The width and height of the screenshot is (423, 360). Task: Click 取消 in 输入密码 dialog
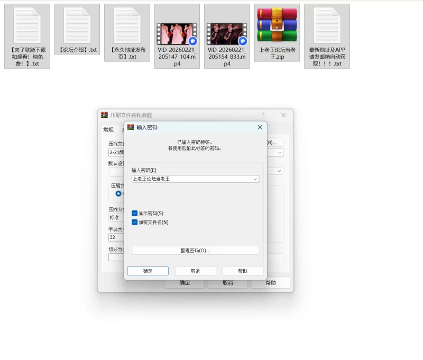pyautogui.click(x=195, y=271)
